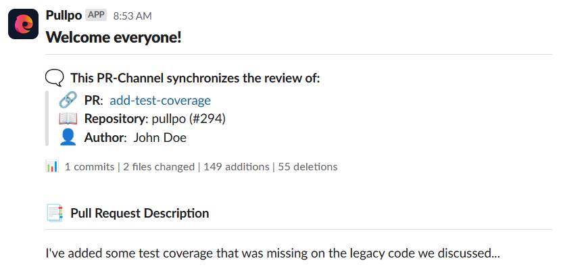Click the 1 commits stat
Screen dimensions: 561x271
(89, 166)
